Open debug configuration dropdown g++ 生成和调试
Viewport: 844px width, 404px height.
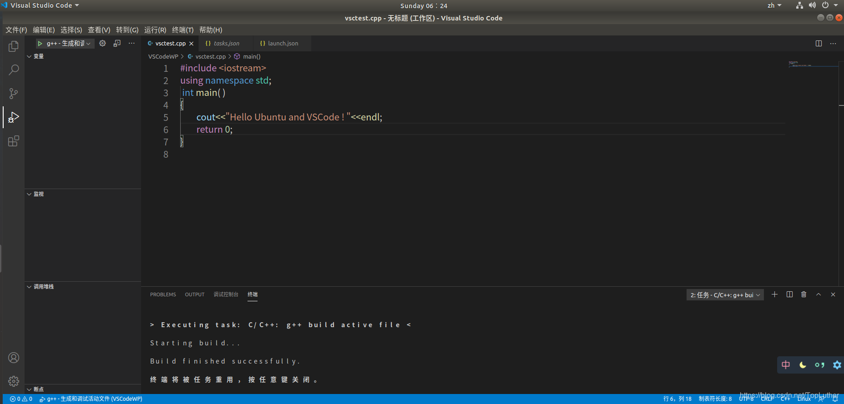(x=68, y=43)
